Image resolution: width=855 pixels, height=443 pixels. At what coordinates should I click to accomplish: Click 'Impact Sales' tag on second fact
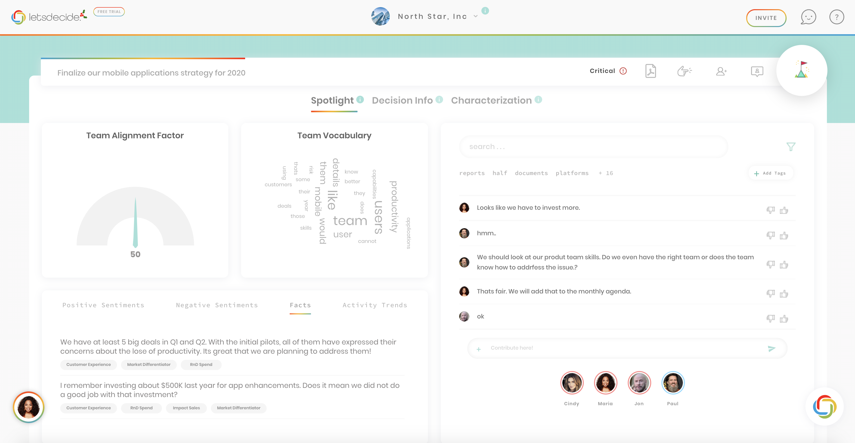point(186,408)
